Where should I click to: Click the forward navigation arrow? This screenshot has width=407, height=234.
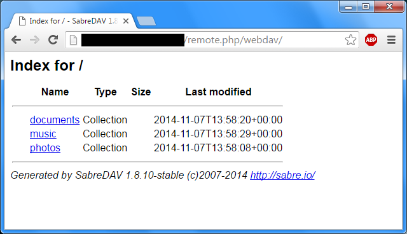tap(34, 40)
